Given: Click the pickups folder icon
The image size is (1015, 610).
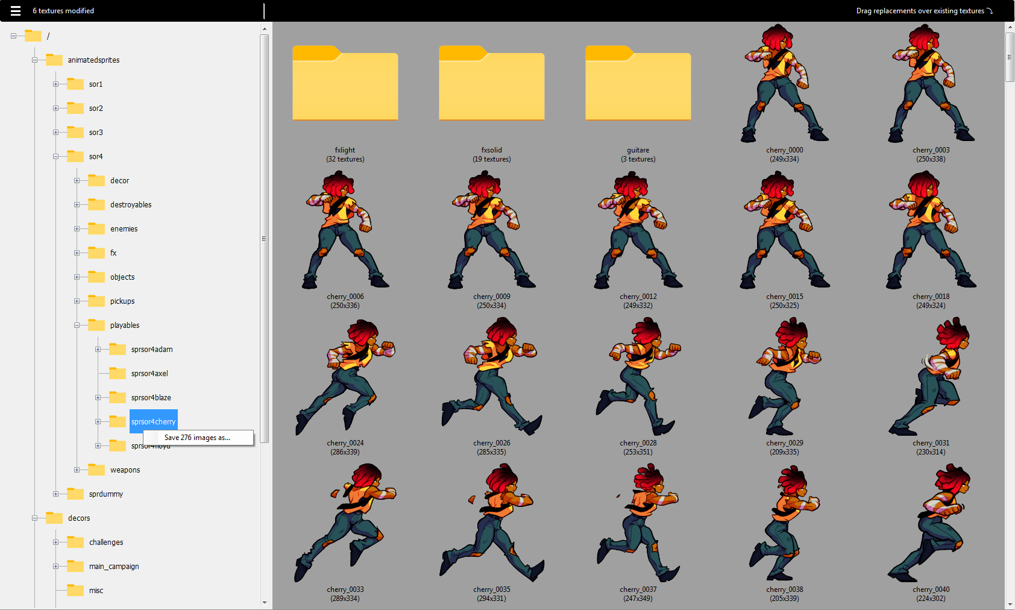Looking at the screenshot, I should (96, 301).
